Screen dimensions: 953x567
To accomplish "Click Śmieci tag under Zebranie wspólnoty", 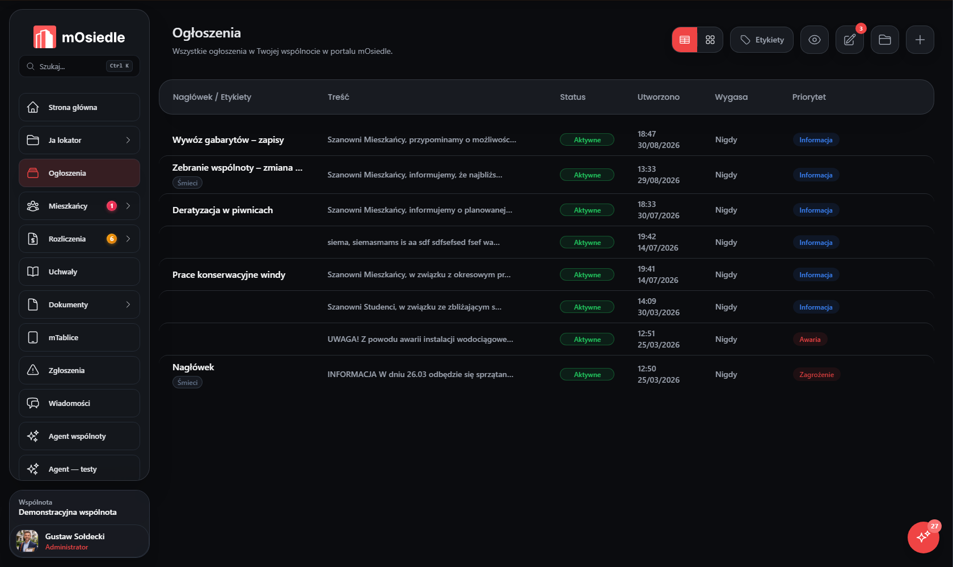I will tap(187, 183).
